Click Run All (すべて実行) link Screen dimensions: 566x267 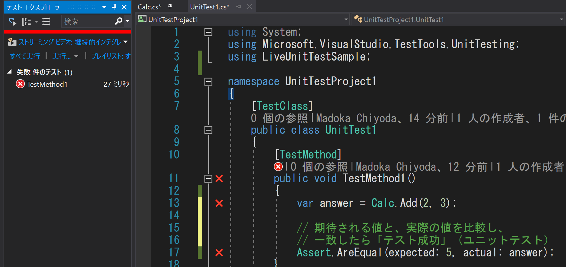tap(25, 56)
